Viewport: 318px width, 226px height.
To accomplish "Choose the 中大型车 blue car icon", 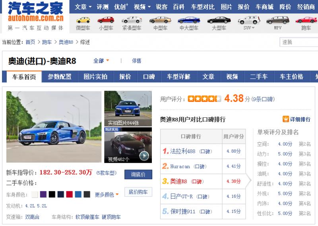I will pos(189,20).
